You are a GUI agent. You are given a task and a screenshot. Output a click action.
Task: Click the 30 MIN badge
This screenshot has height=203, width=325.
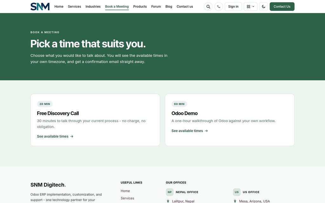tap(45, 104)
